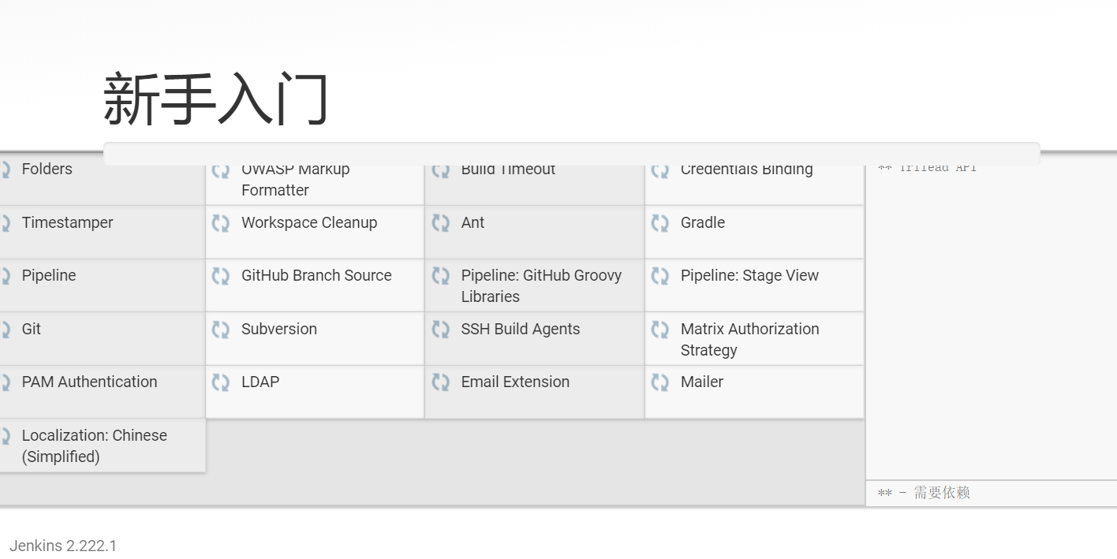The height and width of the screenshot is (559, 1117).
Task: Click the 新手入门 heading
Action: [215, 99]
